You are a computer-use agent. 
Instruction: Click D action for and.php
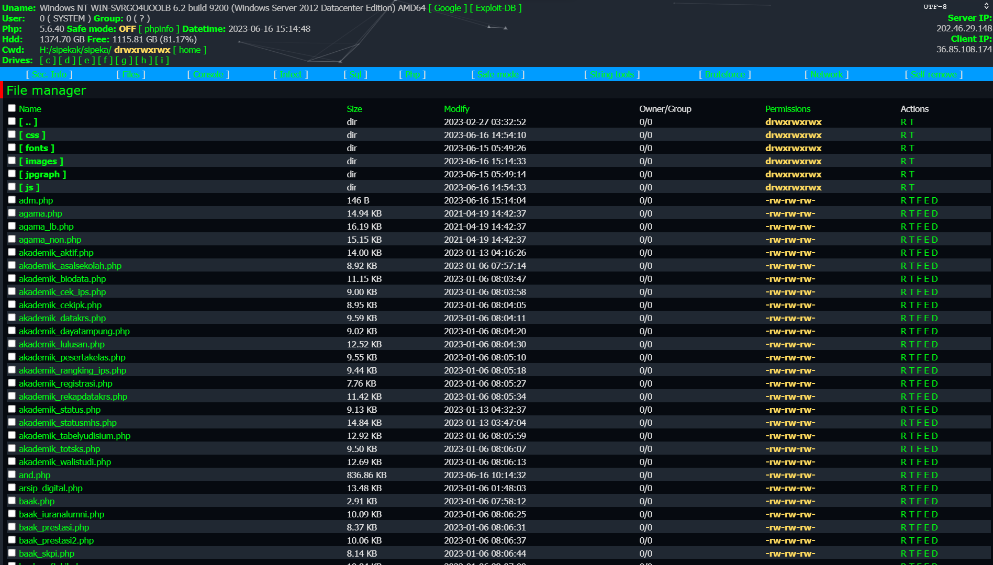tap(935, 475)
